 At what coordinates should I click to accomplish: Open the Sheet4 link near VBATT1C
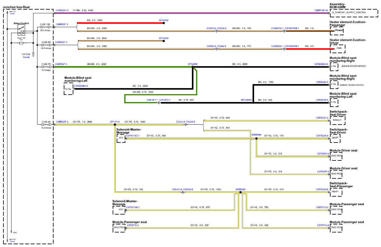(x=12, y=14)
